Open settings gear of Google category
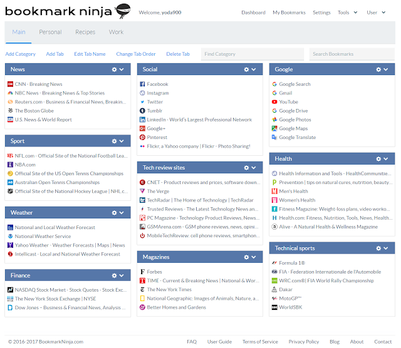401x348 pixels. click(x=378, y=69)
